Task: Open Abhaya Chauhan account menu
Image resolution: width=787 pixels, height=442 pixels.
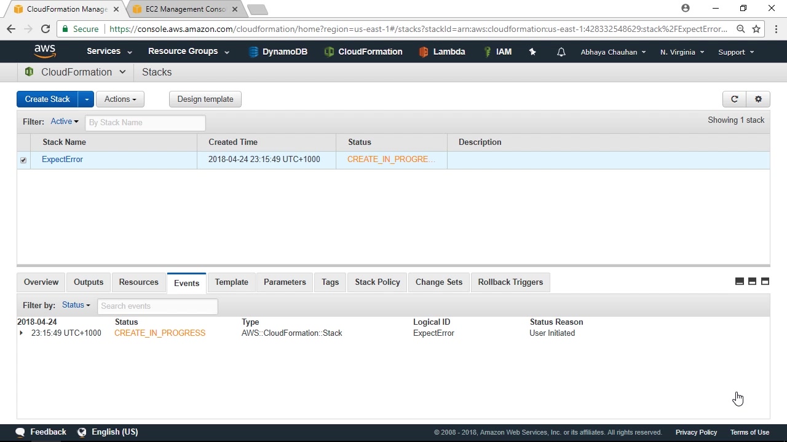Action: point(613,52)
